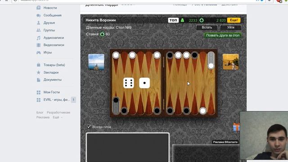Click the Друзья person icon
This screenshot has width=288, height=162.
pyautogui.click(x=38, y=23)
